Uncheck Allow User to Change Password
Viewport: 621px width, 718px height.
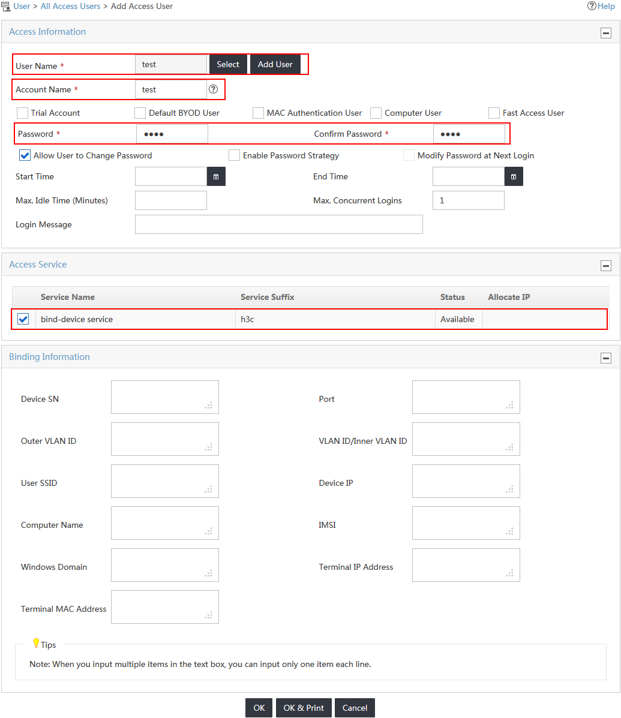click(x=25, y=155)
